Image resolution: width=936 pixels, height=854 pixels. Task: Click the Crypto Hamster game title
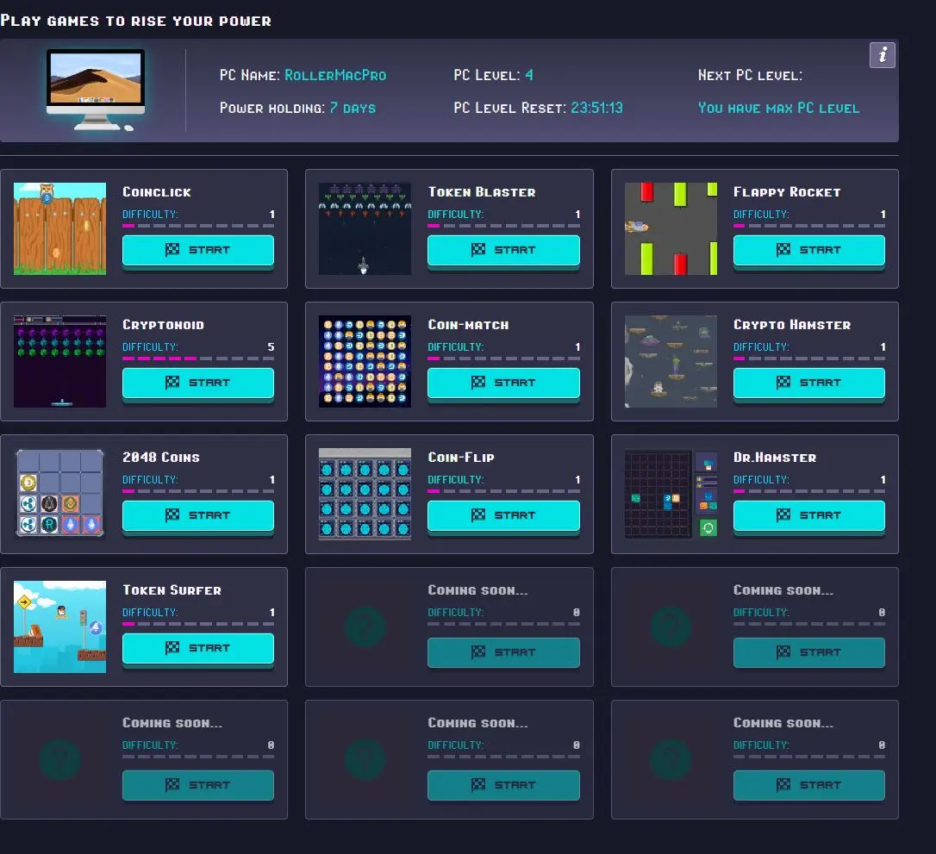pos(792,325)
